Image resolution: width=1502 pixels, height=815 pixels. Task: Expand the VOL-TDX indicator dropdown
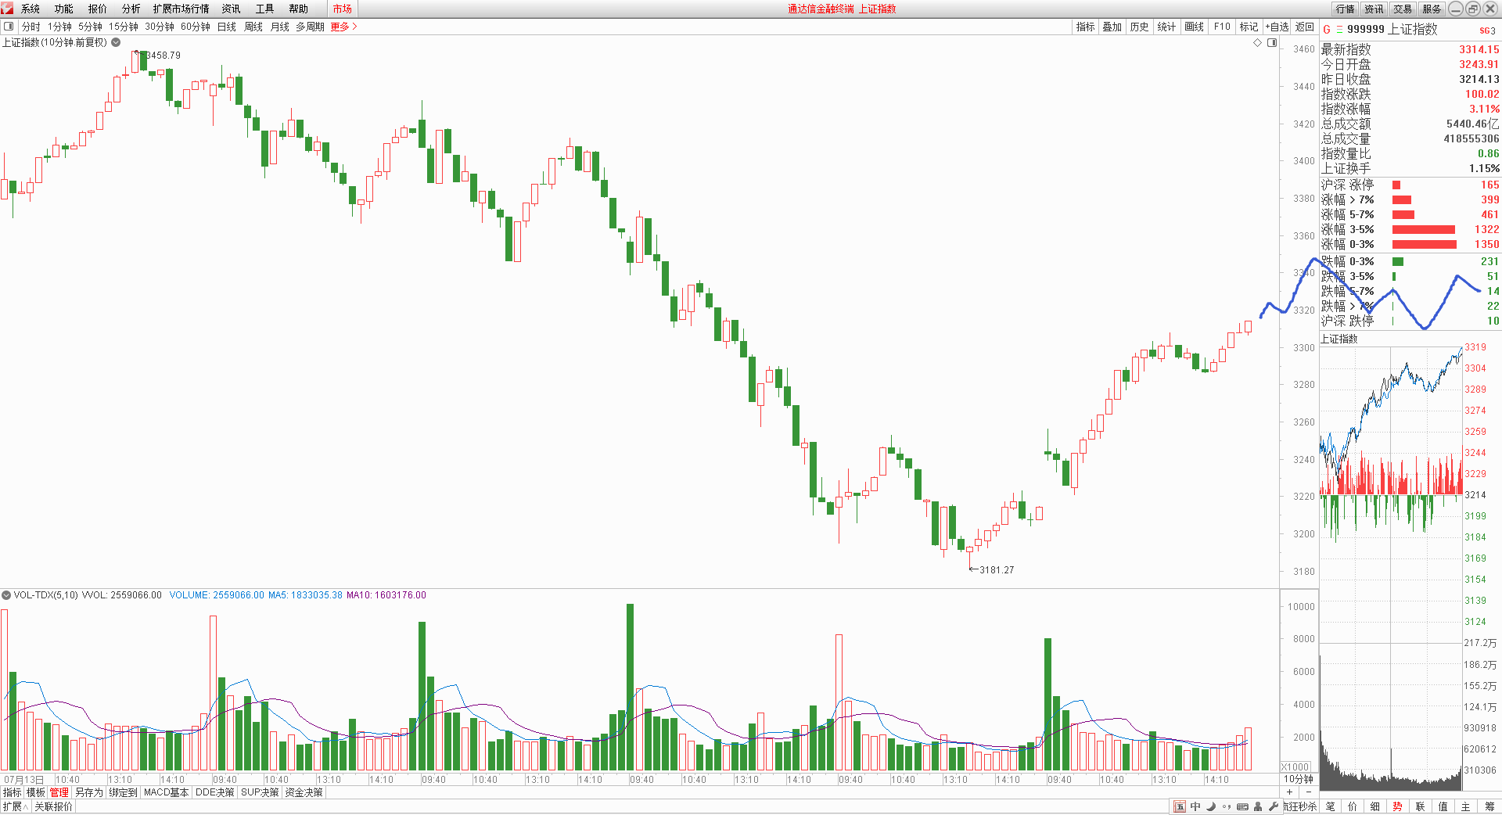tap(6, 595)
